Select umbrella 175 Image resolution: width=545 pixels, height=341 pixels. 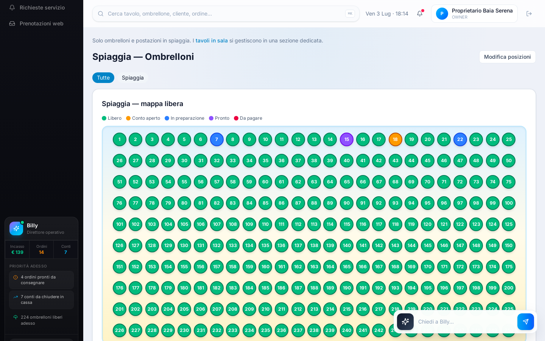pyautogui.click(x=509, y=267)
